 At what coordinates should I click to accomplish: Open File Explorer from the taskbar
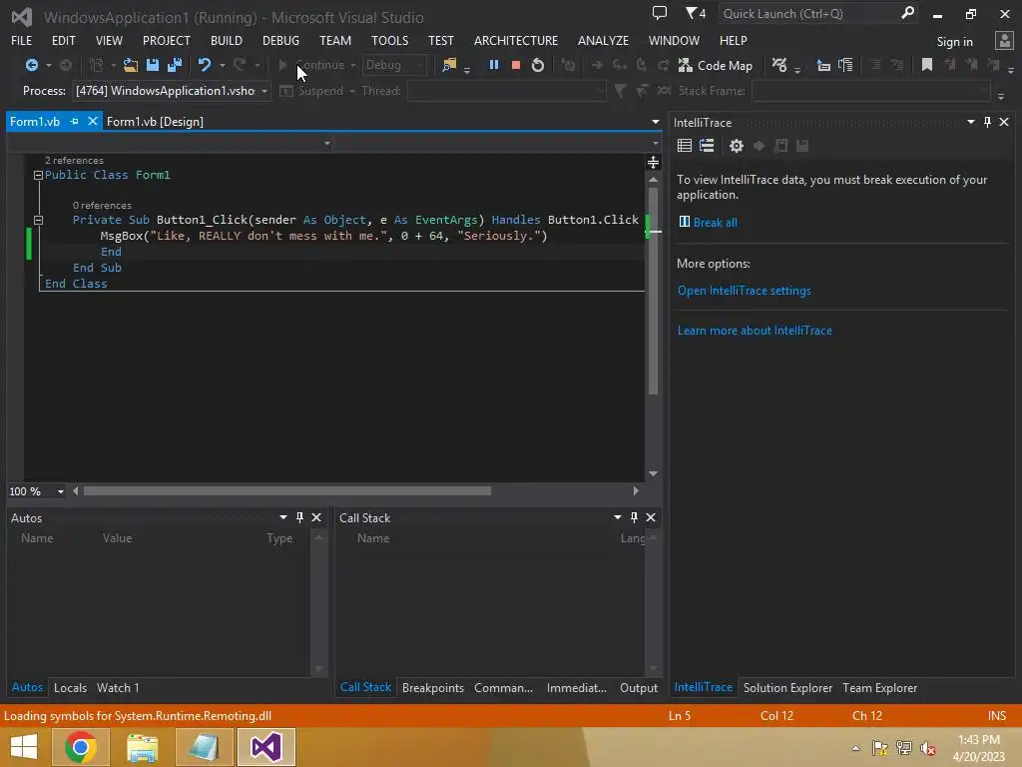pos(142,747)
